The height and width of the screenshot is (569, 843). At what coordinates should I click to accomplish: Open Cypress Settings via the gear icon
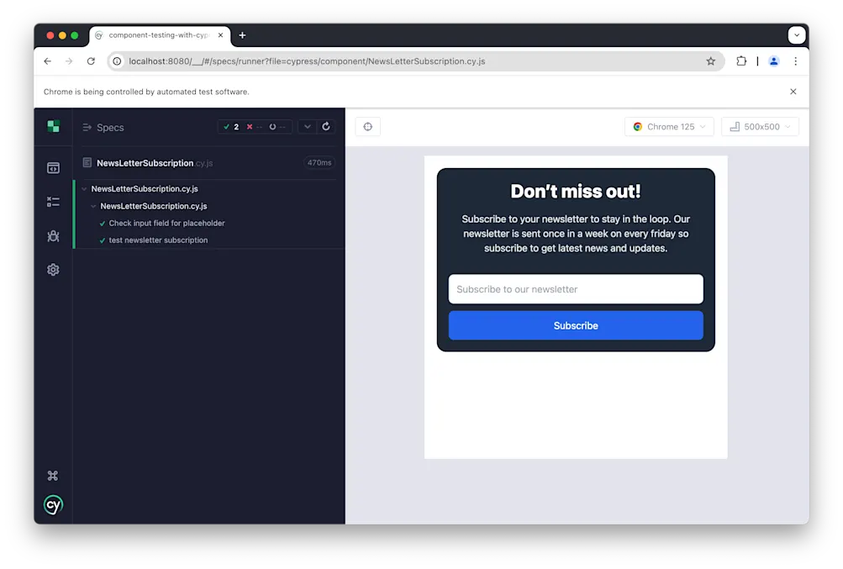(x=53, y=269)
